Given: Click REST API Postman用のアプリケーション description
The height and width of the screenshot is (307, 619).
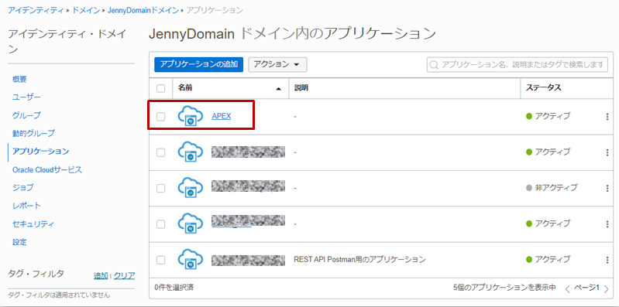Looking at the screenshot, I should click(x=359, y=259).
